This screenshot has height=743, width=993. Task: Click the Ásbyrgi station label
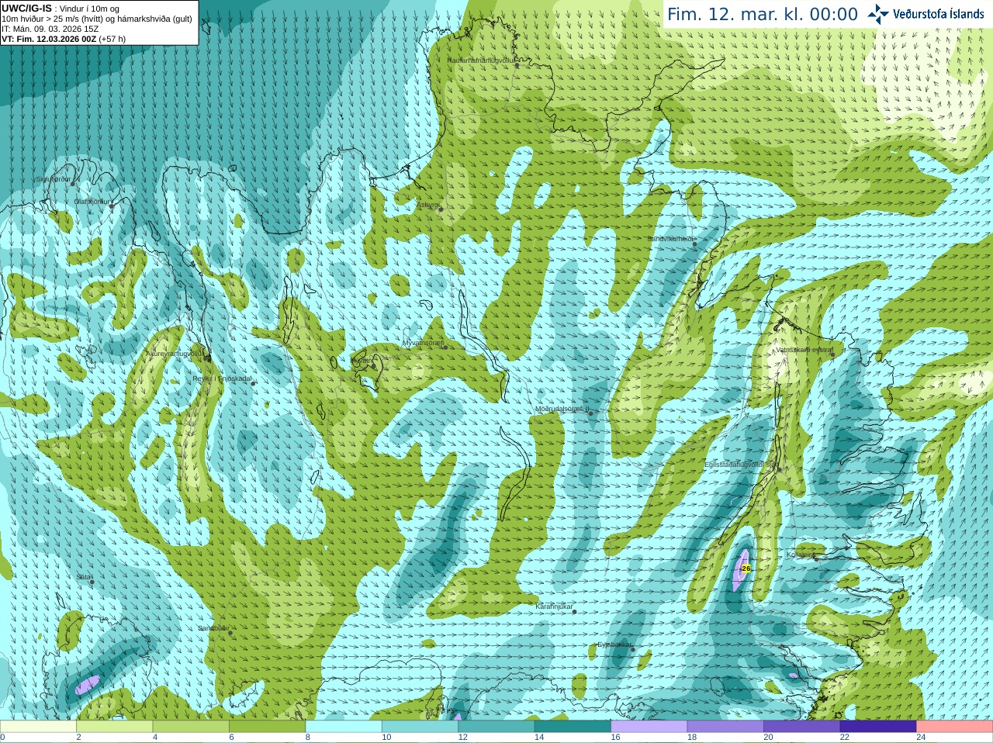click(427, 205)
